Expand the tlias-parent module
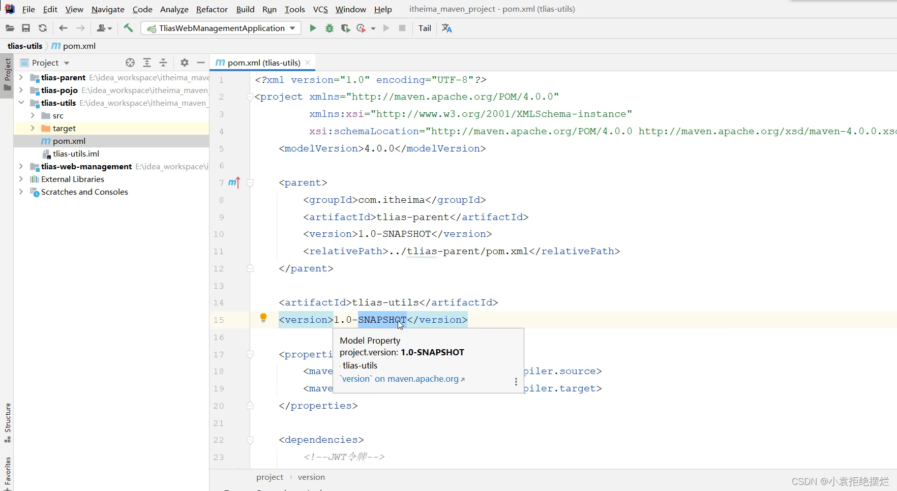This screenshot has width=897, height=491. (x=21, y=77)
